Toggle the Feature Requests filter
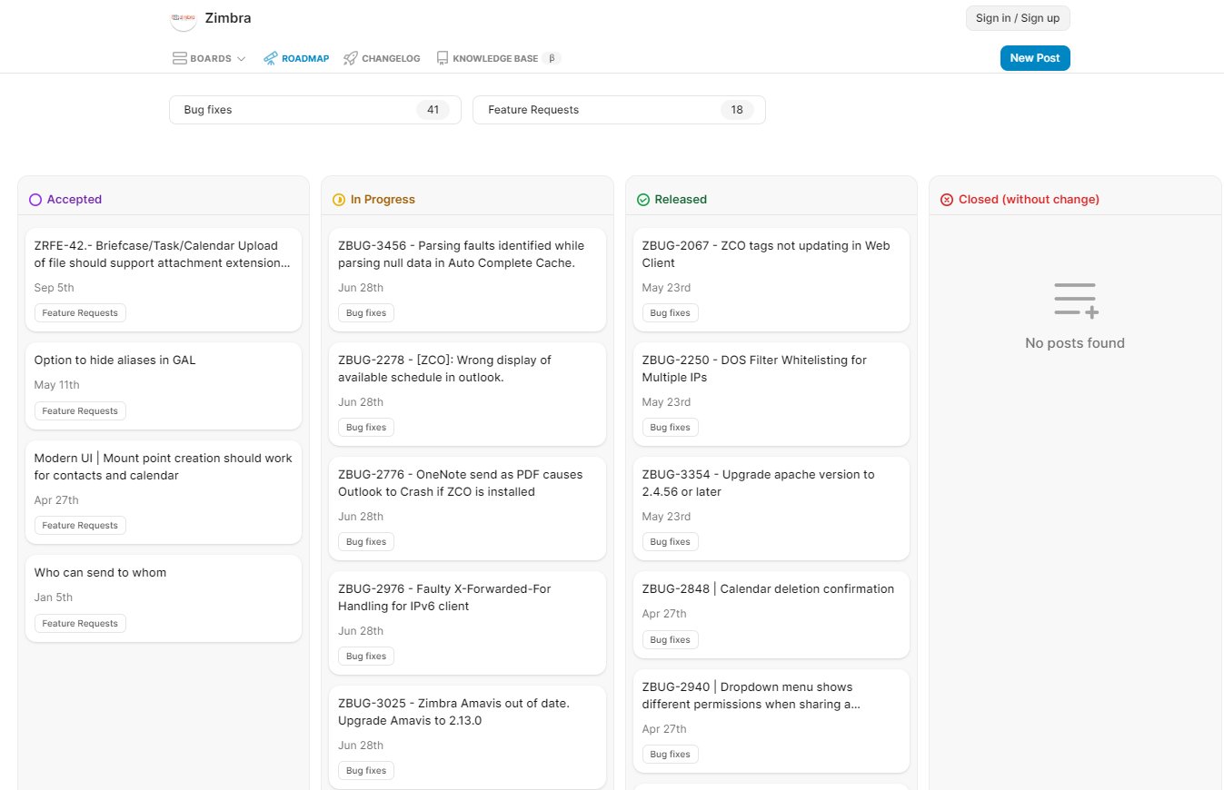Image resolution: width=1224 pixels, height=790 pixels. [619, 109]
